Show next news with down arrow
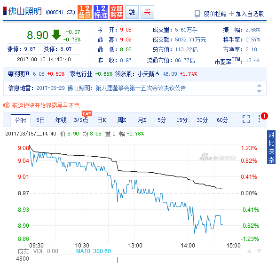Viewport: 276px width, 263px height. pos(259,91)
